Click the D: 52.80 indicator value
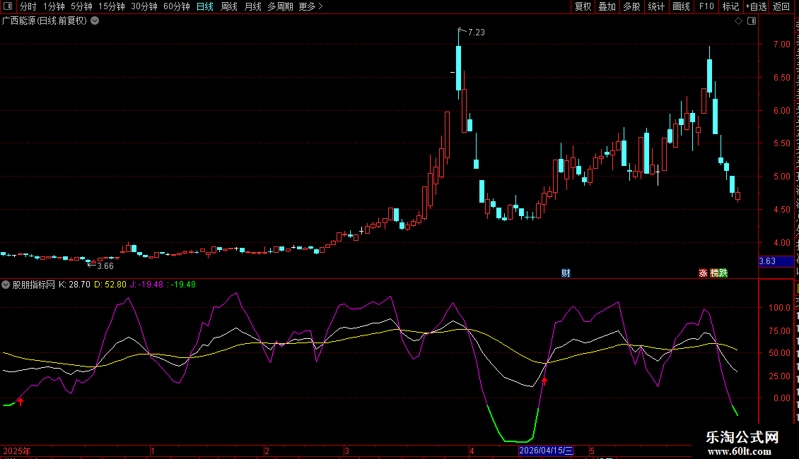 tap(110, 285)
